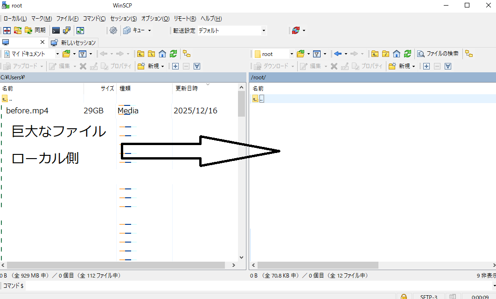Click the local panel 新規 button
The image size is (496, 299).
point(149,66)
